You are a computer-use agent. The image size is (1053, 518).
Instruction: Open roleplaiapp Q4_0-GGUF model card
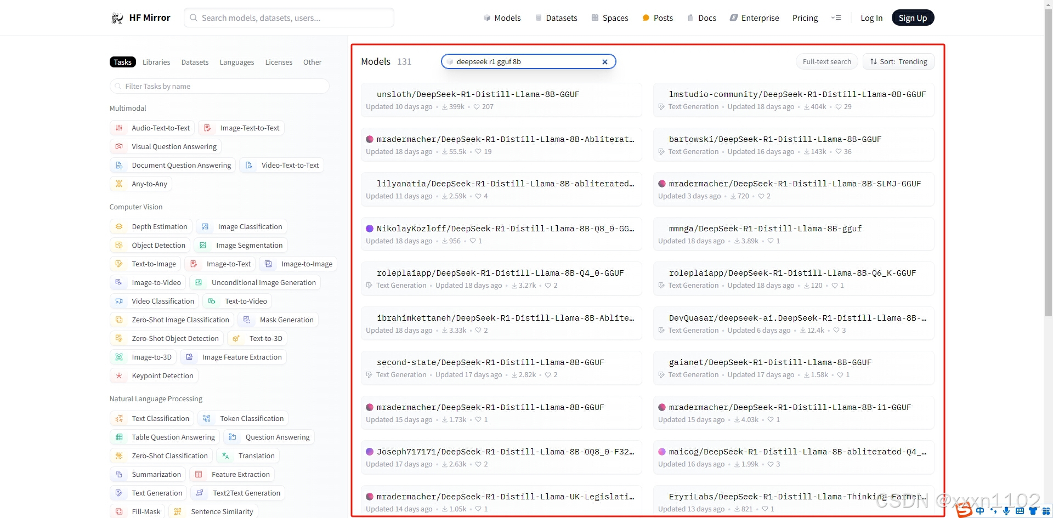click(501, 278)
